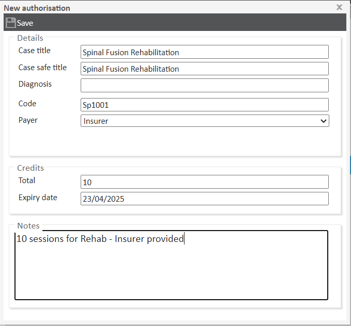
Task: Click the Code field containing Sp1001
Action: 204,105
